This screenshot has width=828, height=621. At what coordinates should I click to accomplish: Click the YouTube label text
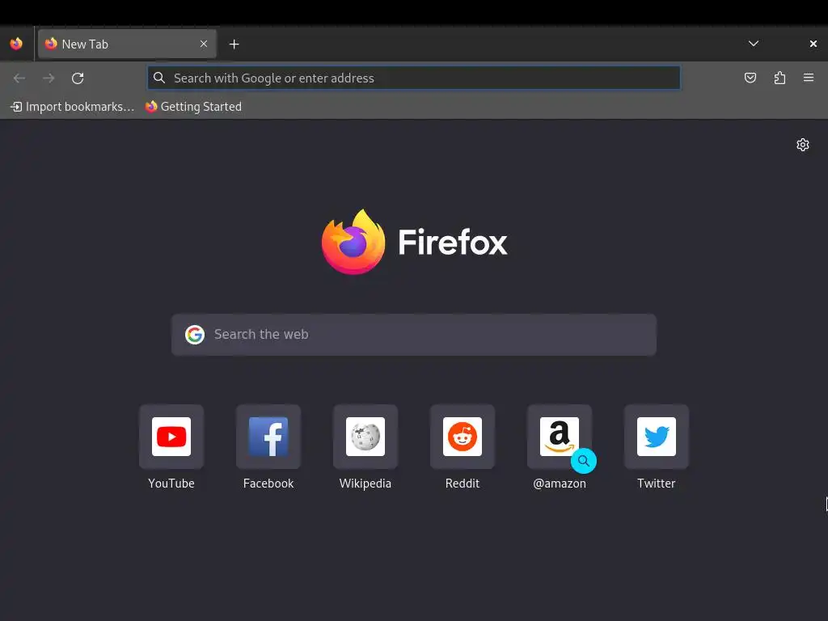[171, 484]
